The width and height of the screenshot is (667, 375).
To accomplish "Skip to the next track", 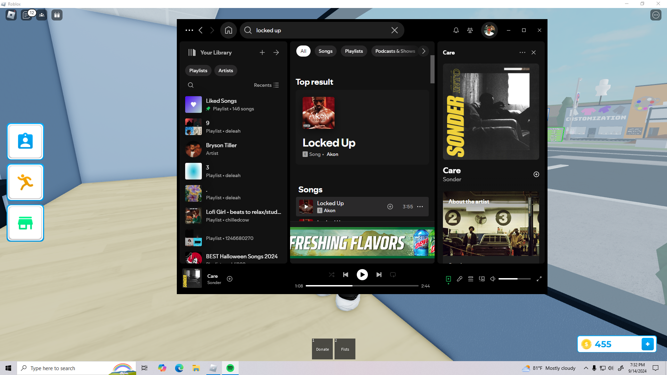I will 379,275.
